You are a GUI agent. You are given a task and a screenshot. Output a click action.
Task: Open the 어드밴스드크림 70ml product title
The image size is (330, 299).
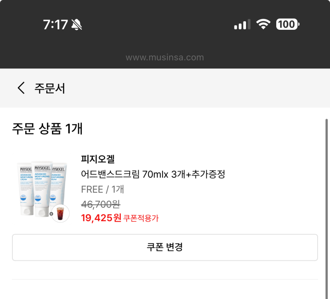click(x=153, y=174)
